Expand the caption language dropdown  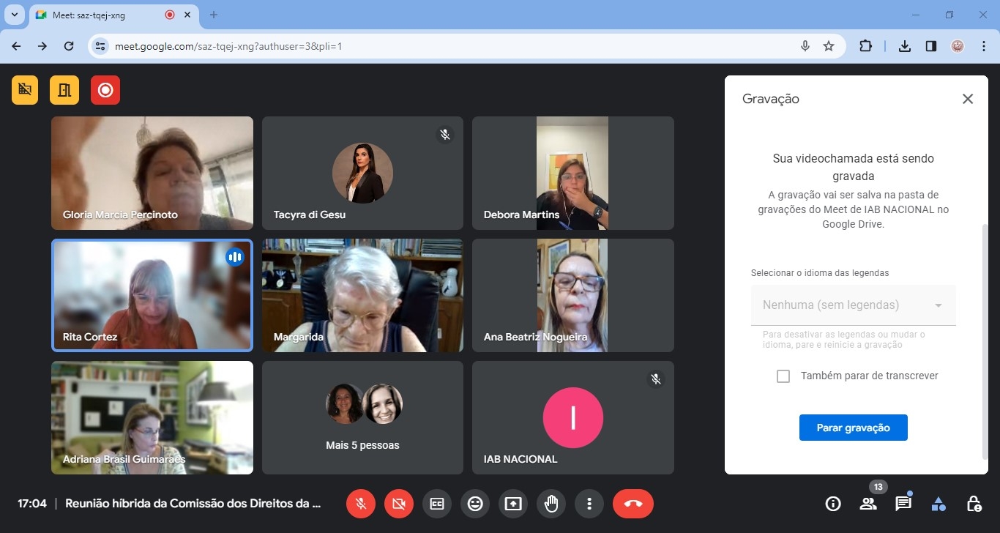pos(853,305)
